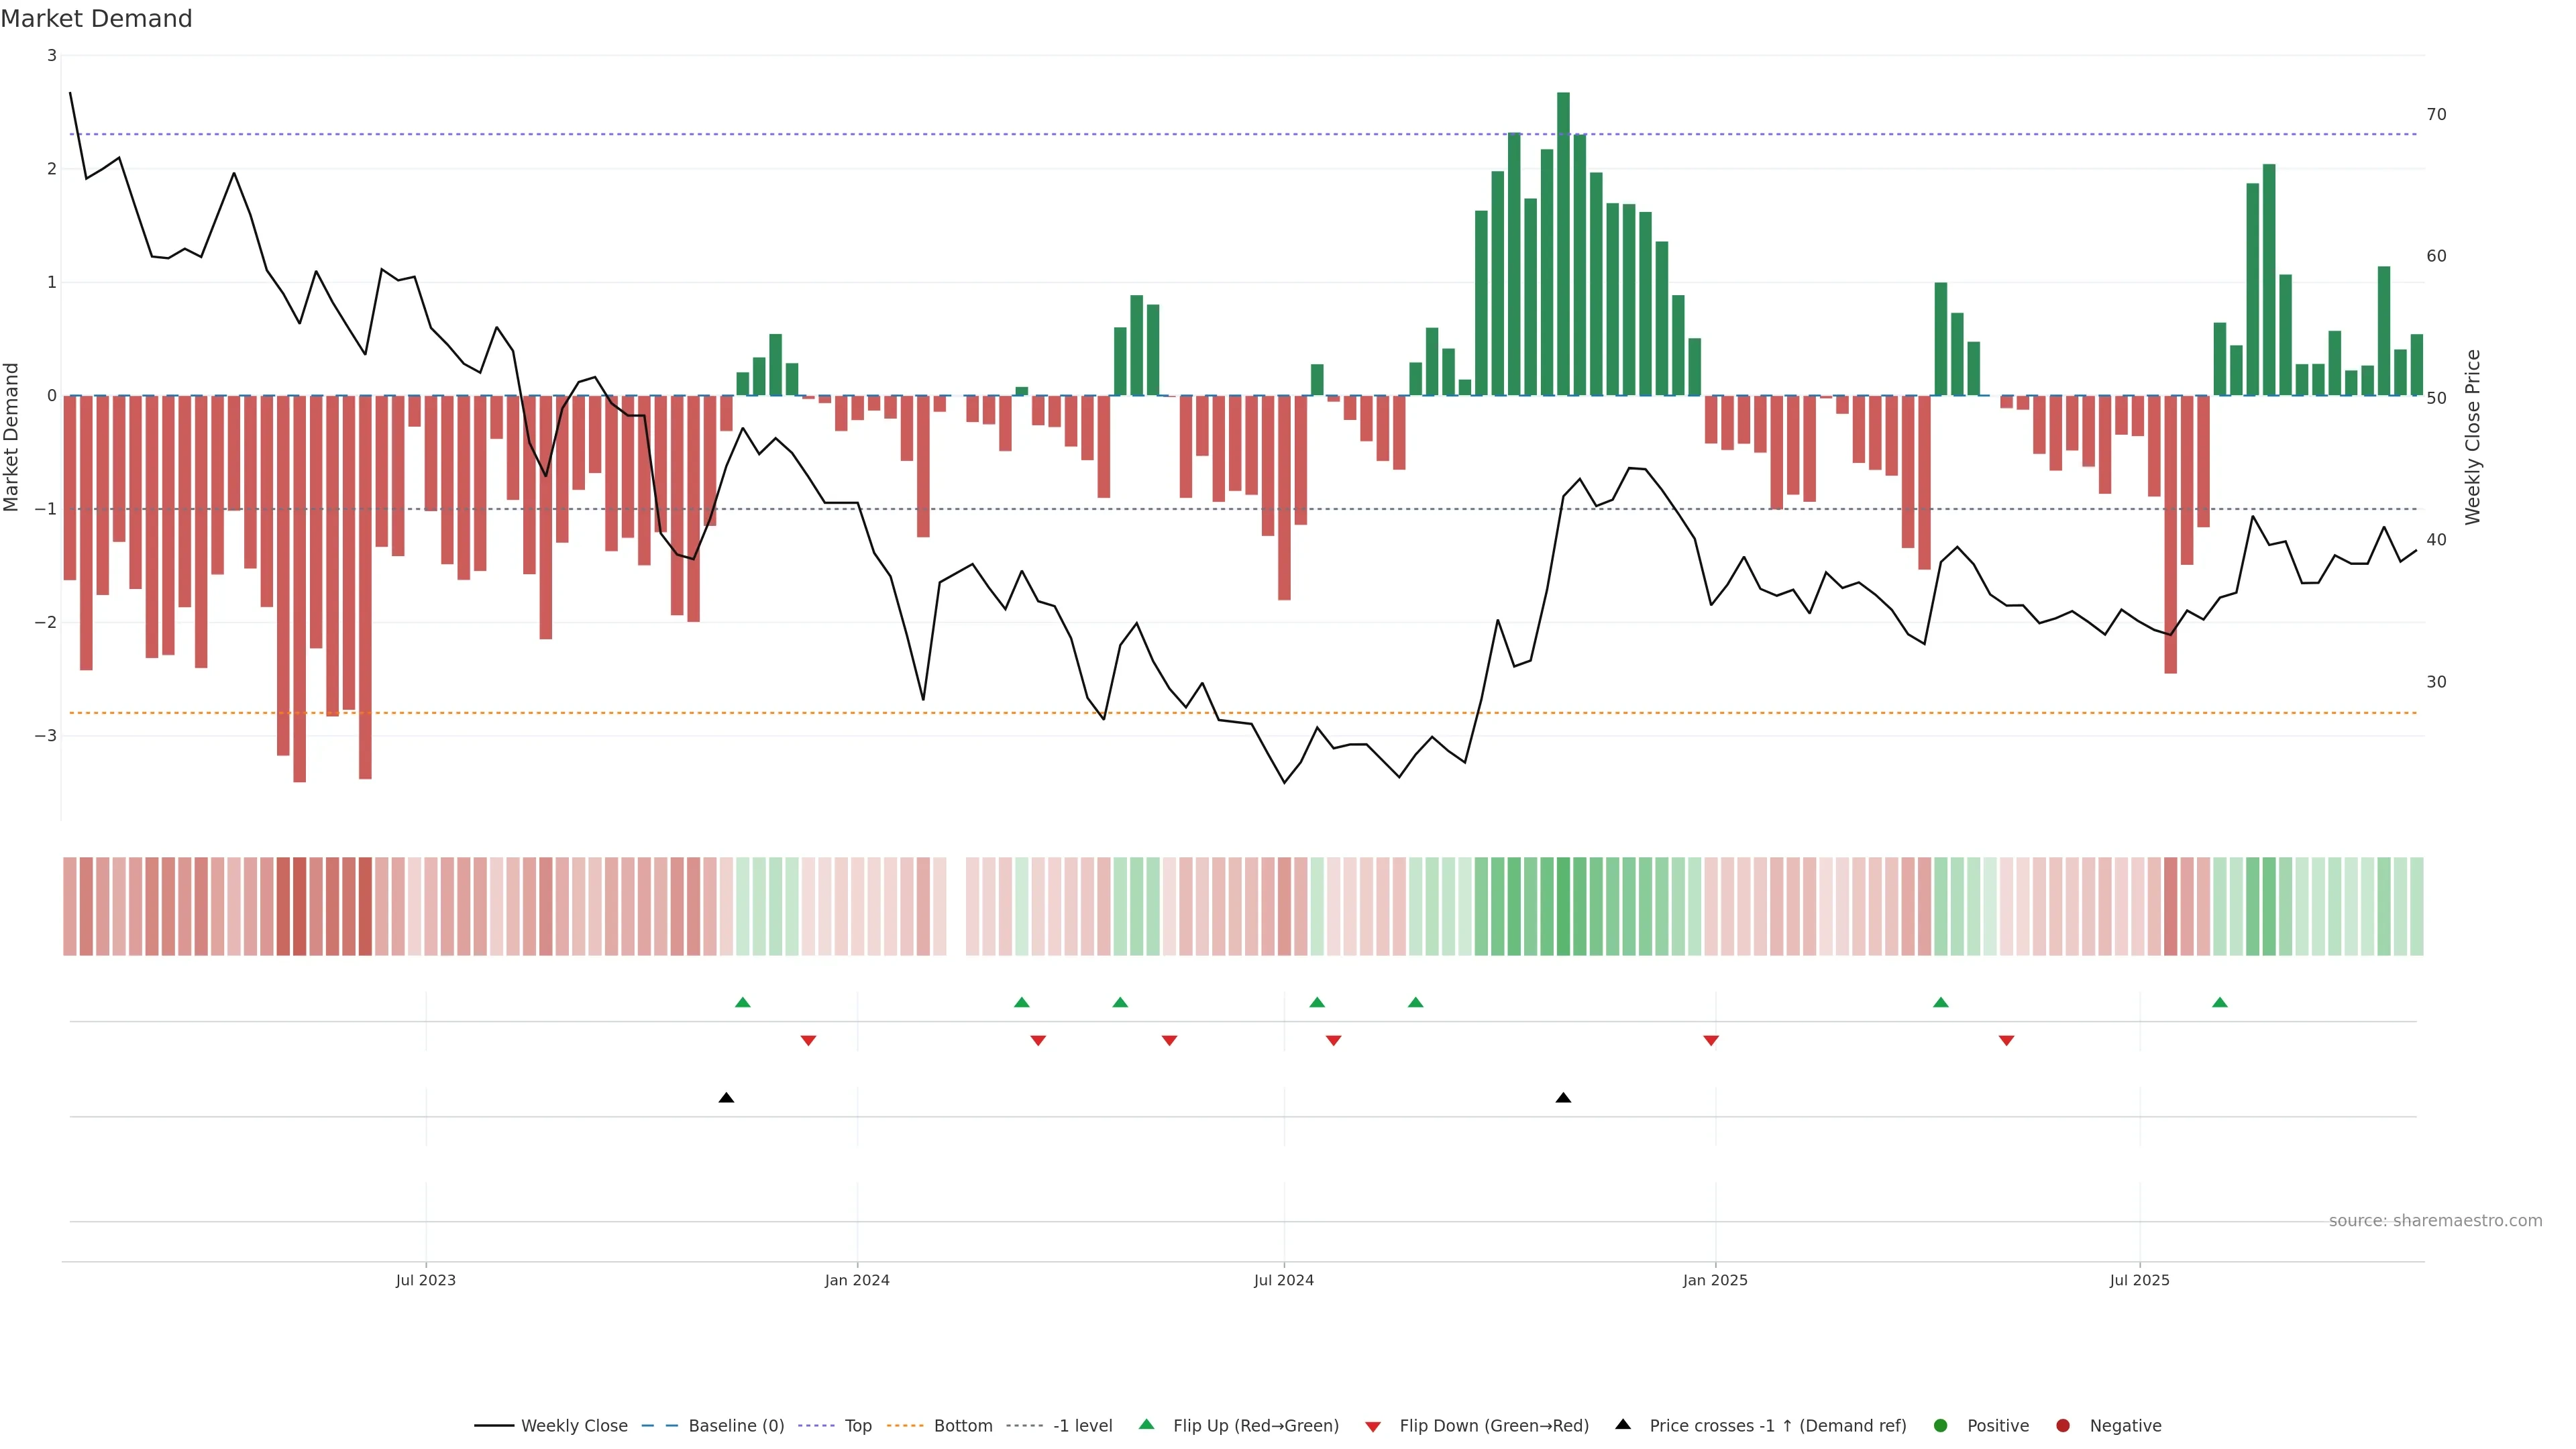Click the source: sharemaestro.com text
2576x1449 pixels.
click(x=2435, y=1220)
